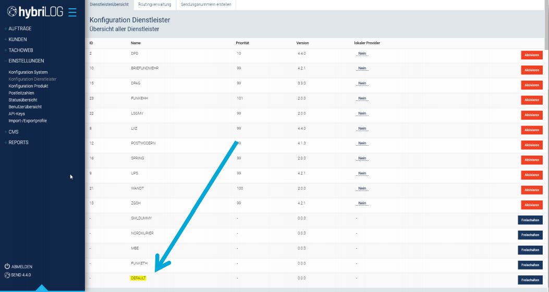Open Konfiguration System
The height and width of the screenshot is (292, 549).
28,72
